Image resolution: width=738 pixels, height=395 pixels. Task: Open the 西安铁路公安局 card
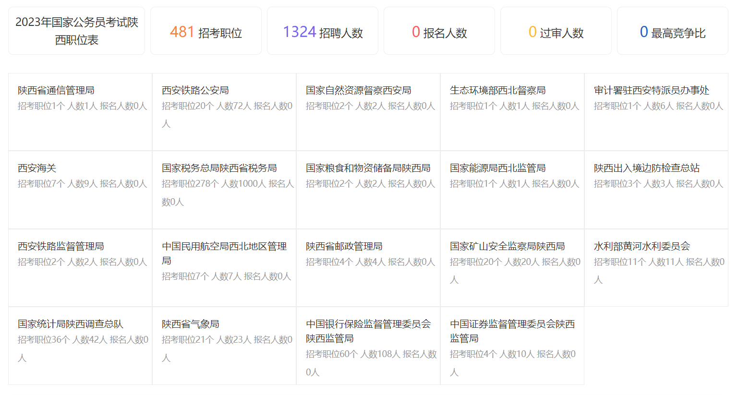[224, 112]
